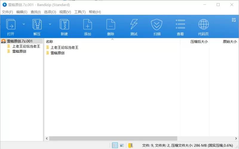Click the status bar archive size text
The height and width of the screenshot is (149, 239).
pos(188,145)
